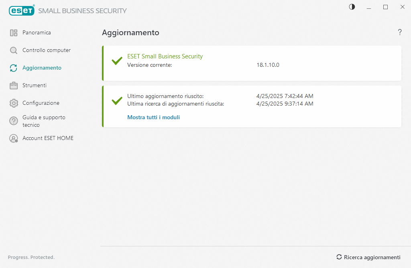Viewport: 411px width, 268px height.
Task: Open the Panoramica menu item
Action: coord(37,33)
